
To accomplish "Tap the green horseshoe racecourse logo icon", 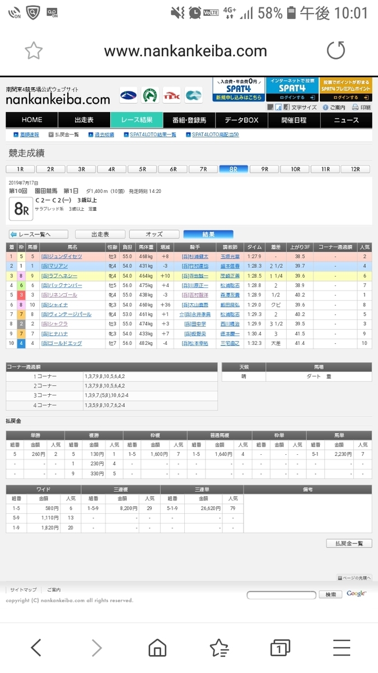I will [x=150, y=95].
